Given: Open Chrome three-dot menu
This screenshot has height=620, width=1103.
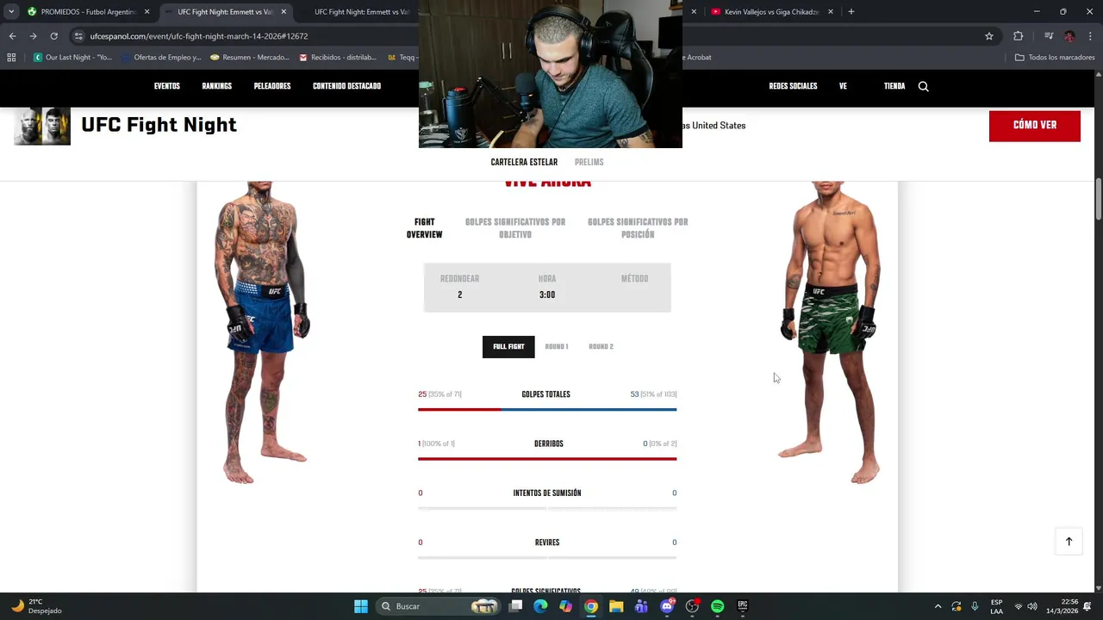Looking at the screenshot, I should (x=1090, y=36).
